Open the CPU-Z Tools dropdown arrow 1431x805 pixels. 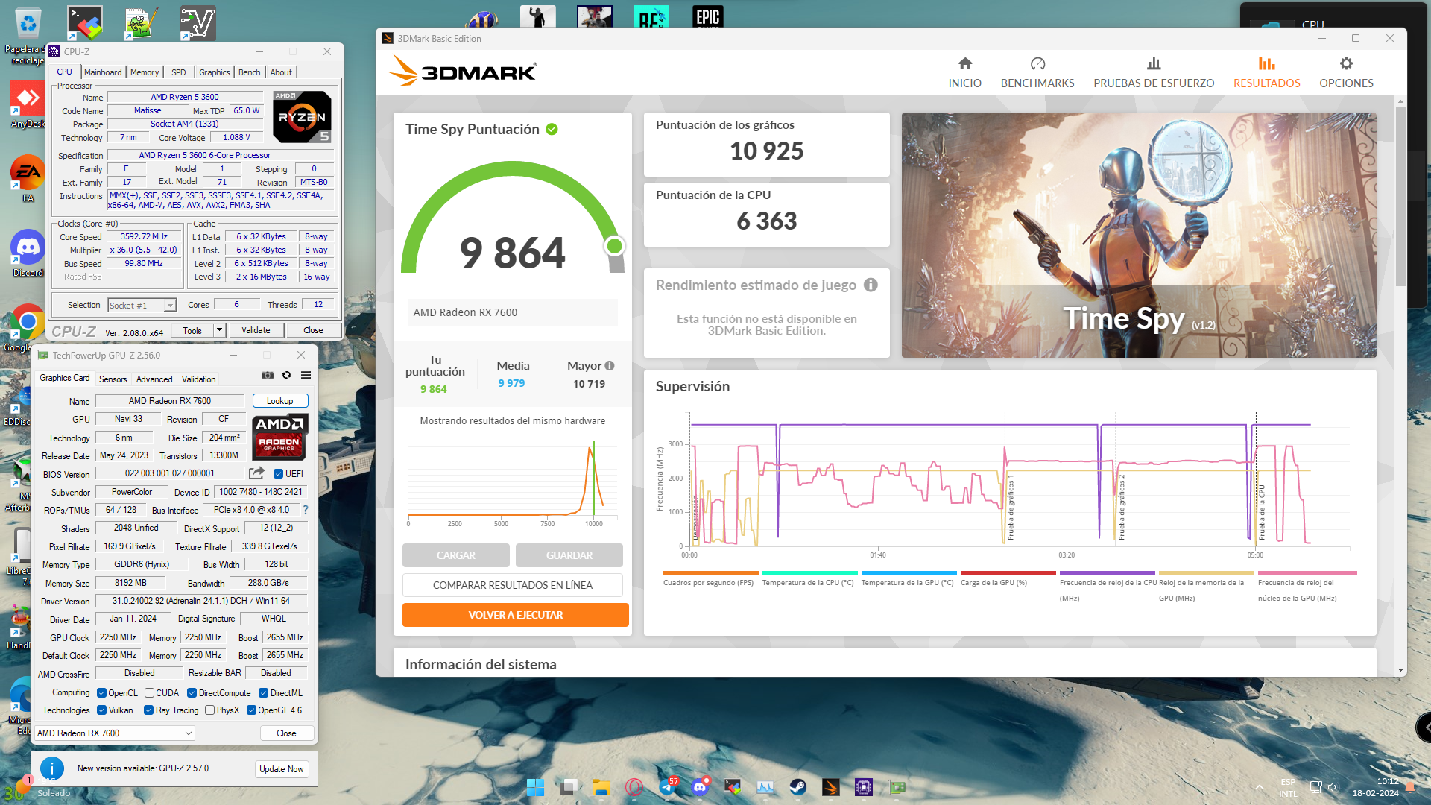(219, 330)
